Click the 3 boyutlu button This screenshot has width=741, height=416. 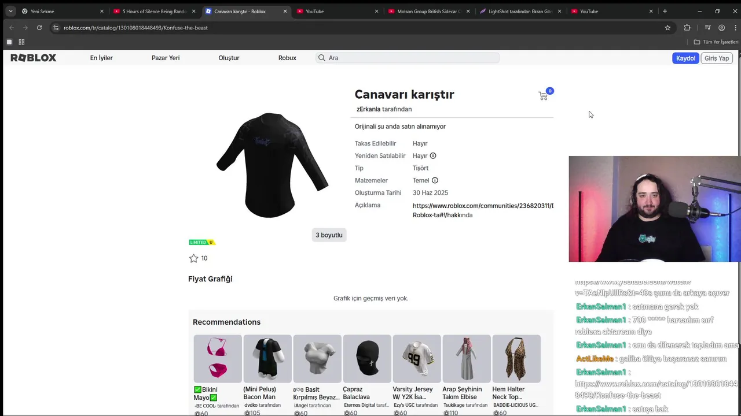pyautogui.click(x=329, y=235)
